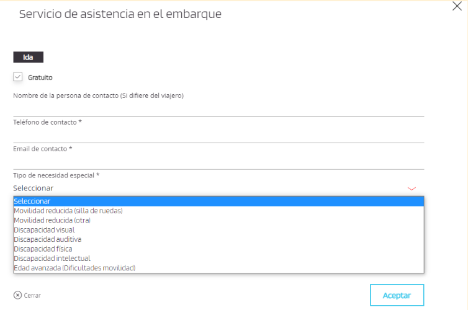Click the Ida trip label
The image size is (468, 310).
28,58
